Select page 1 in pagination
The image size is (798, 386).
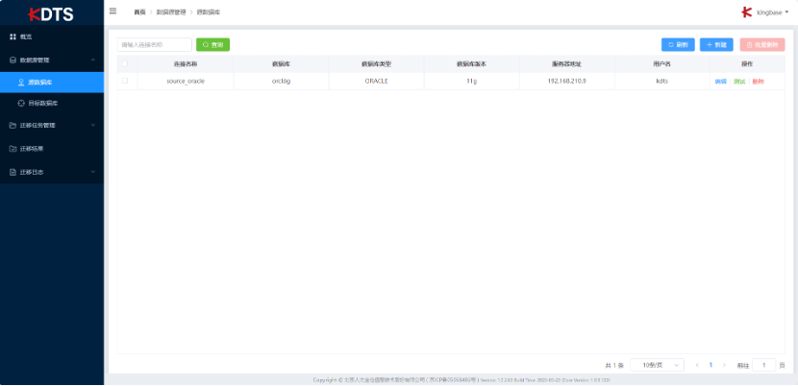tap(711, 365)
